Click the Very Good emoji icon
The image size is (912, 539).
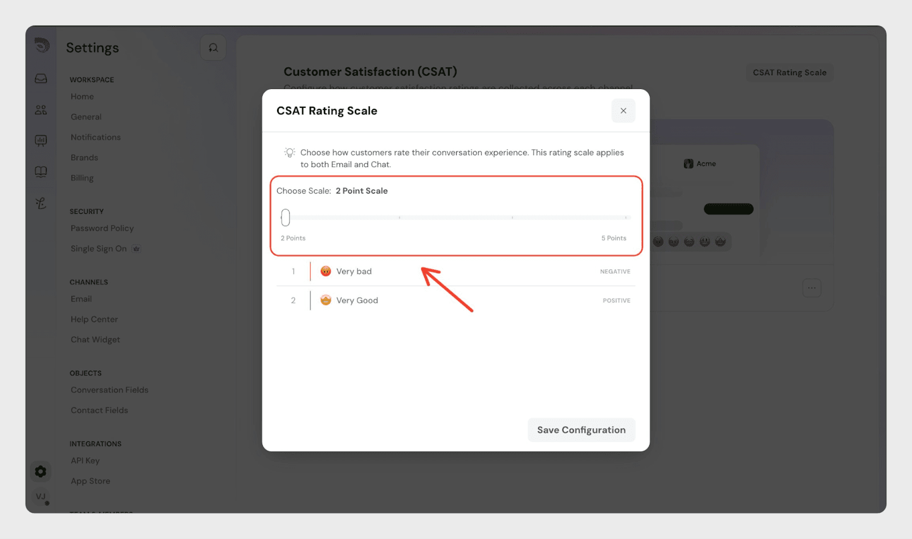[x=325, y=301]
